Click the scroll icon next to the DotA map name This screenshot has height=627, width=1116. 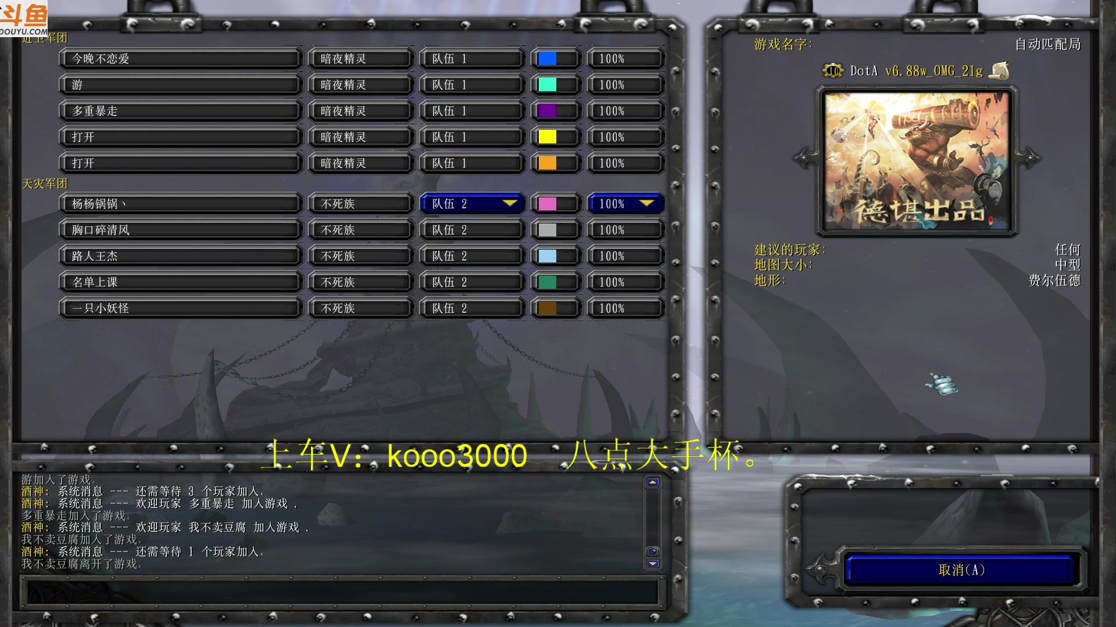pos(1000,71)
